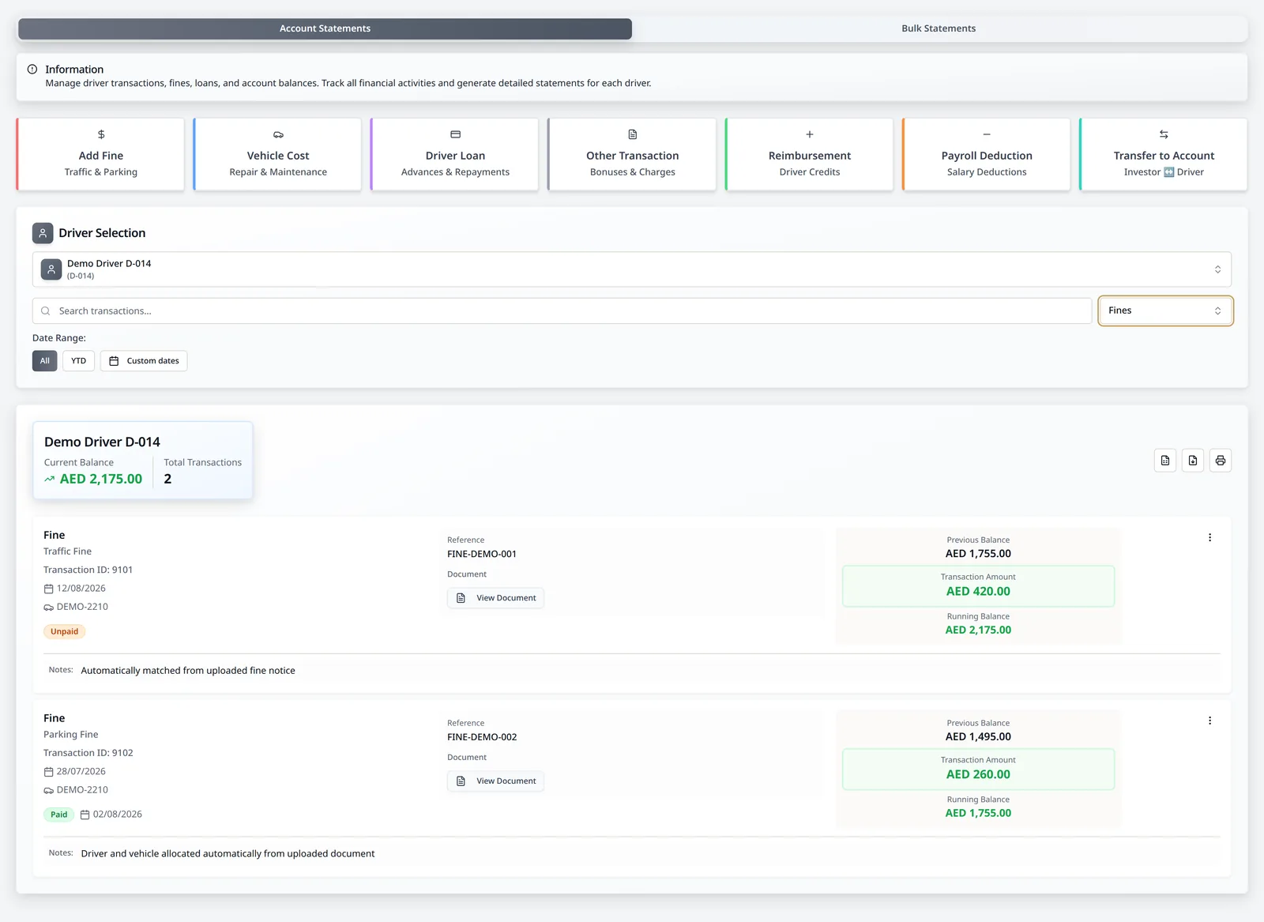Viewport: 1264px width, 922px height.
Task: Focus the Search transactions field
Action: coord(562,310)
